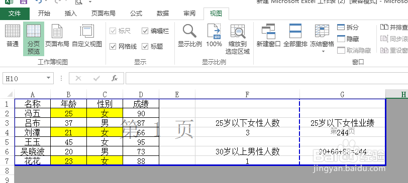Click header cell 名称

pos(33,104)
